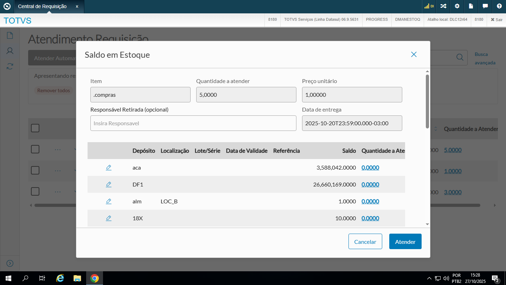
Task: Open the three-dots menu on the 5,0000 row
Action: tap(58, 150)
